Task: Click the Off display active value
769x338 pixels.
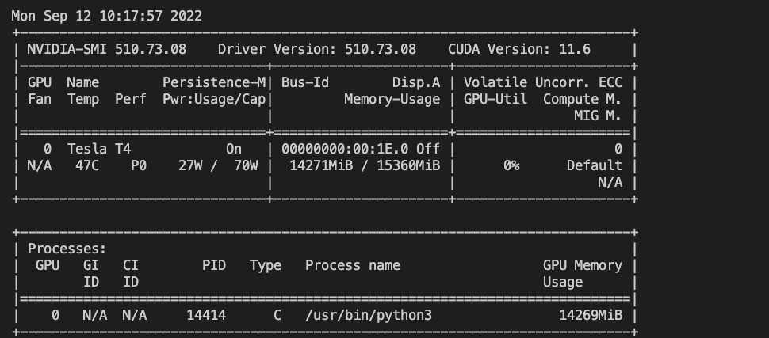Action: [428, 149]
